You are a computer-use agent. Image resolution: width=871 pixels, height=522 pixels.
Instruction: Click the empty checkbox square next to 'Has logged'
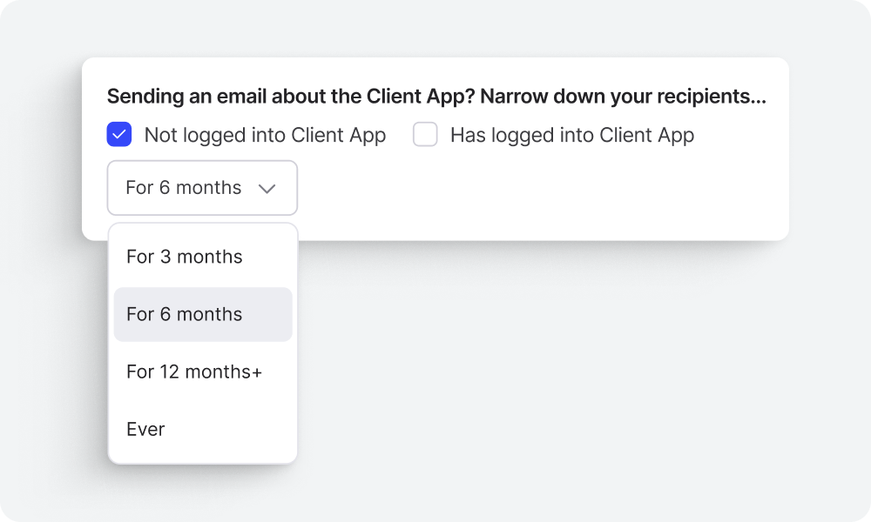tap(424, 135)
